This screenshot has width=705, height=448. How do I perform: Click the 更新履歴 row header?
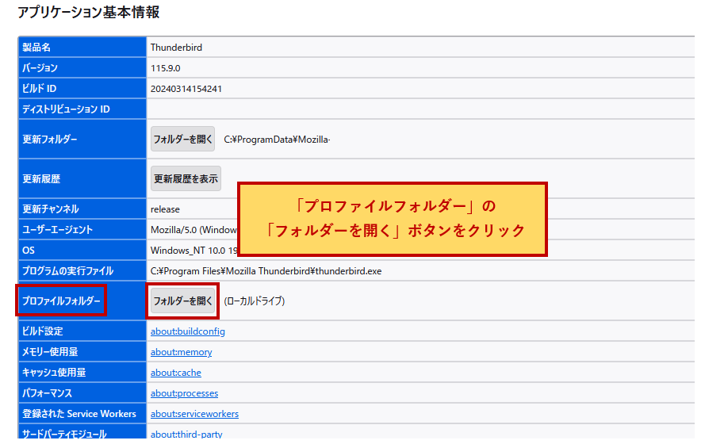coord(82,179)
